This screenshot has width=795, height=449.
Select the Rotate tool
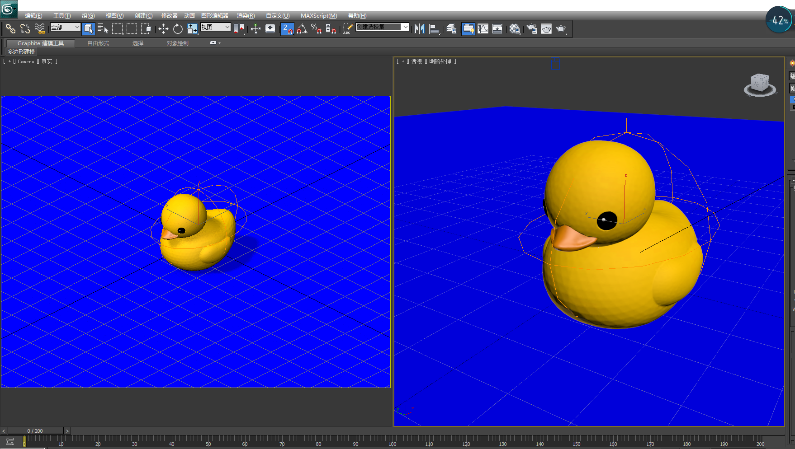pos(178,29)
